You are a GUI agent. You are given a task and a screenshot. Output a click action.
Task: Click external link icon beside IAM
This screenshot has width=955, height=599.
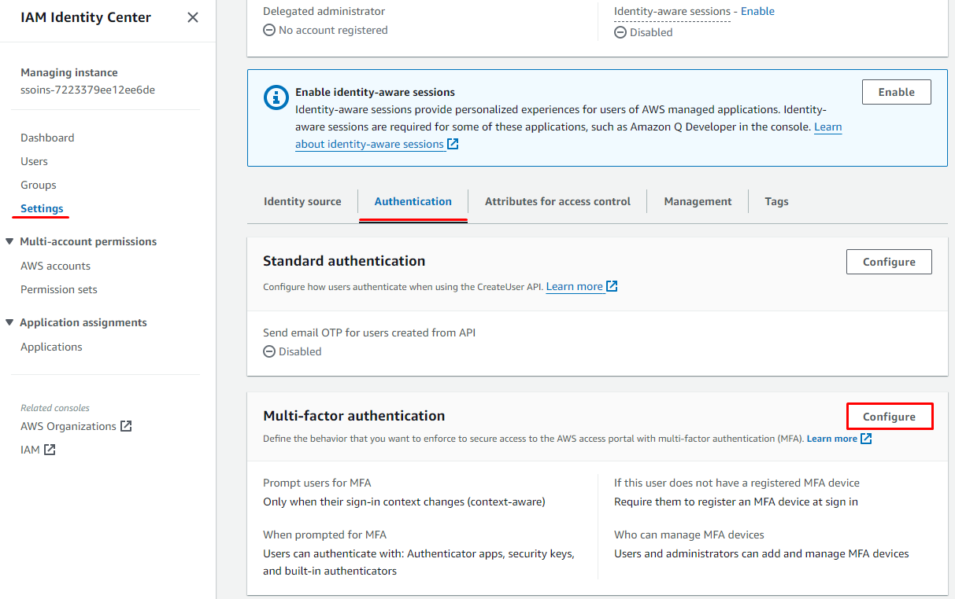pos(50,450)
